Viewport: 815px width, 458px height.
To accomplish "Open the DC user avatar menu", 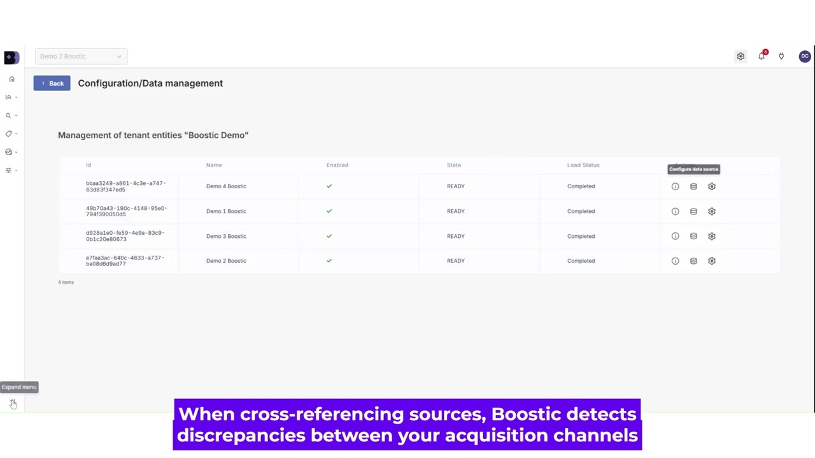I will [x=805, y=56].
